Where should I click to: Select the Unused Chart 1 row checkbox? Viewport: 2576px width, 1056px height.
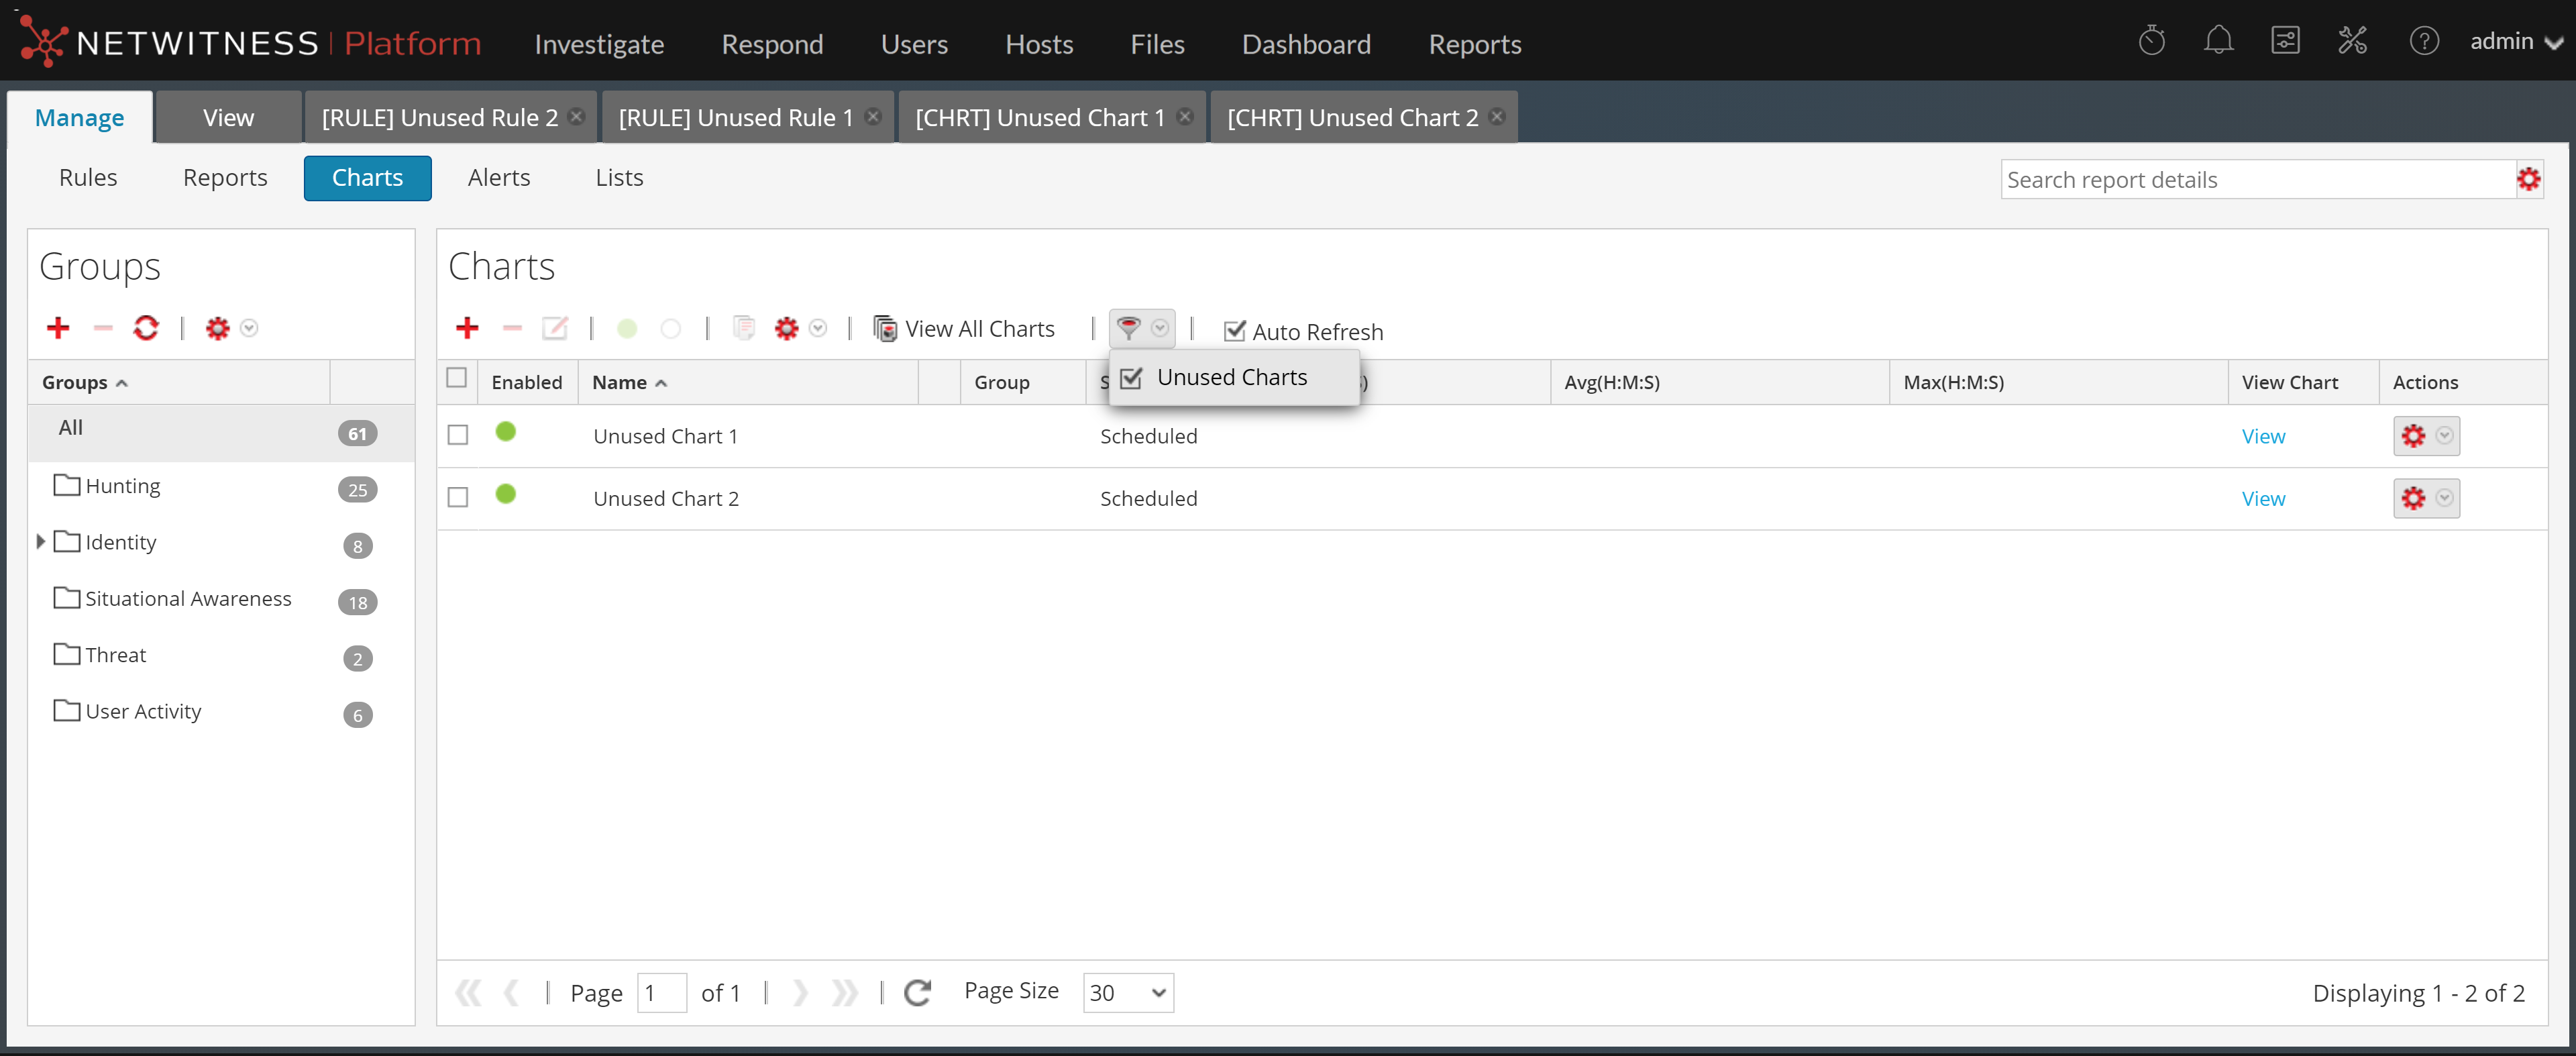pyautogui.click(x=458, y=435)
